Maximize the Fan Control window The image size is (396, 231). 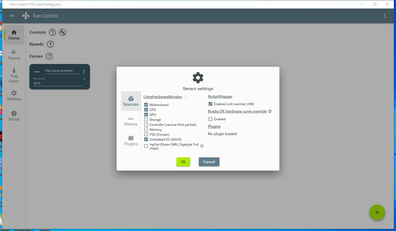[x=375, y=4]
